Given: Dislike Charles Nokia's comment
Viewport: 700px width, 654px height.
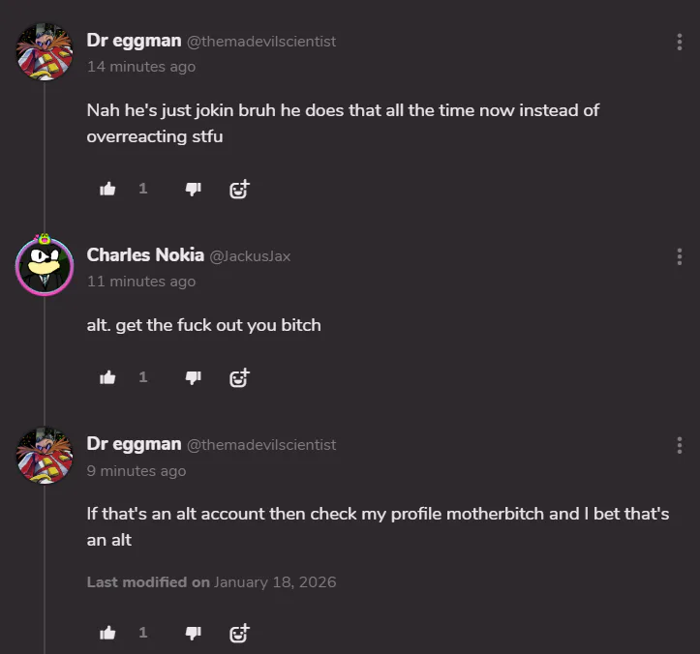Looking at the screenshot, I should tap(193, 377).
